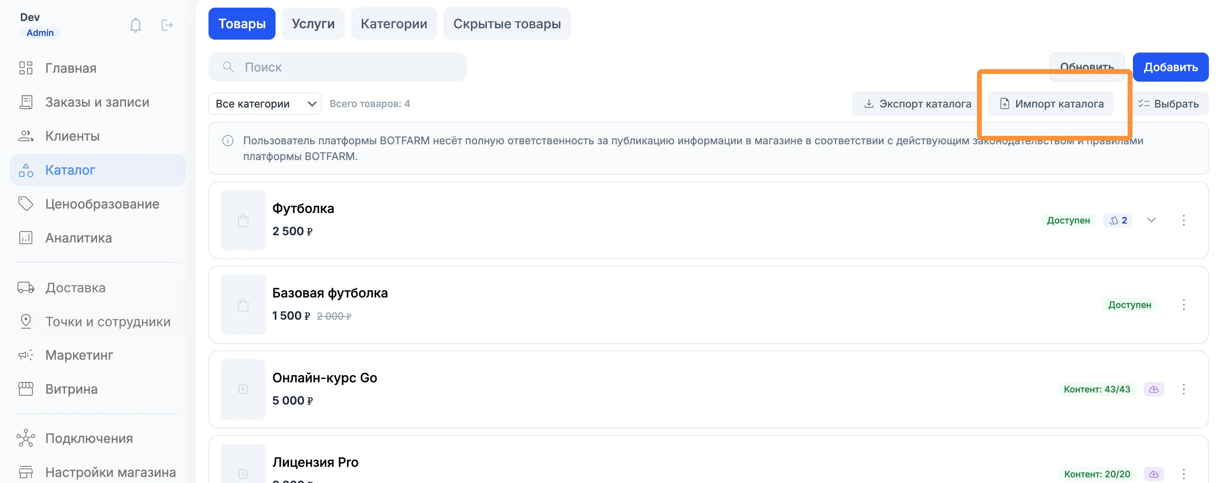Viewport: 1221px width, 483px height.
Task: Open three-dot menu for Лицензия Pro
Action: (1183, 474)
